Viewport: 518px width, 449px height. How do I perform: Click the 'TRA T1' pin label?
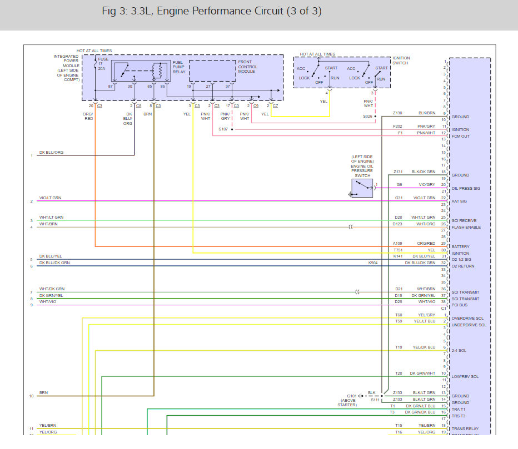pyautogui.click(x=458, y=409)
